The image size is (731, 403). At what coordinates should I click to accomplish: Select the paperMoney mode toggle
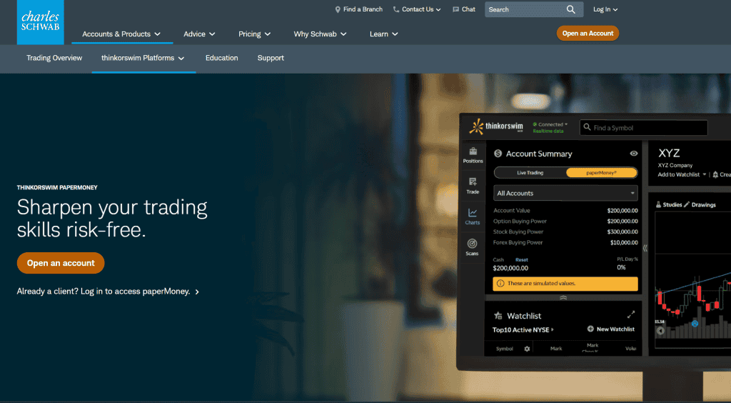tap(602, 173)
